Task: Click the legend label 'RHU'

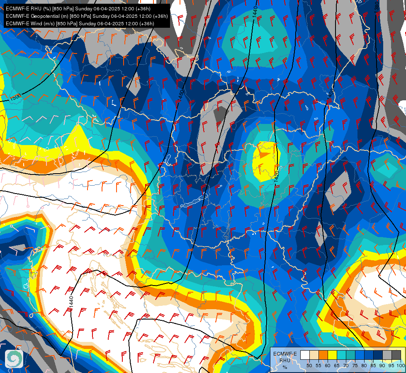Action: point(285,361)
